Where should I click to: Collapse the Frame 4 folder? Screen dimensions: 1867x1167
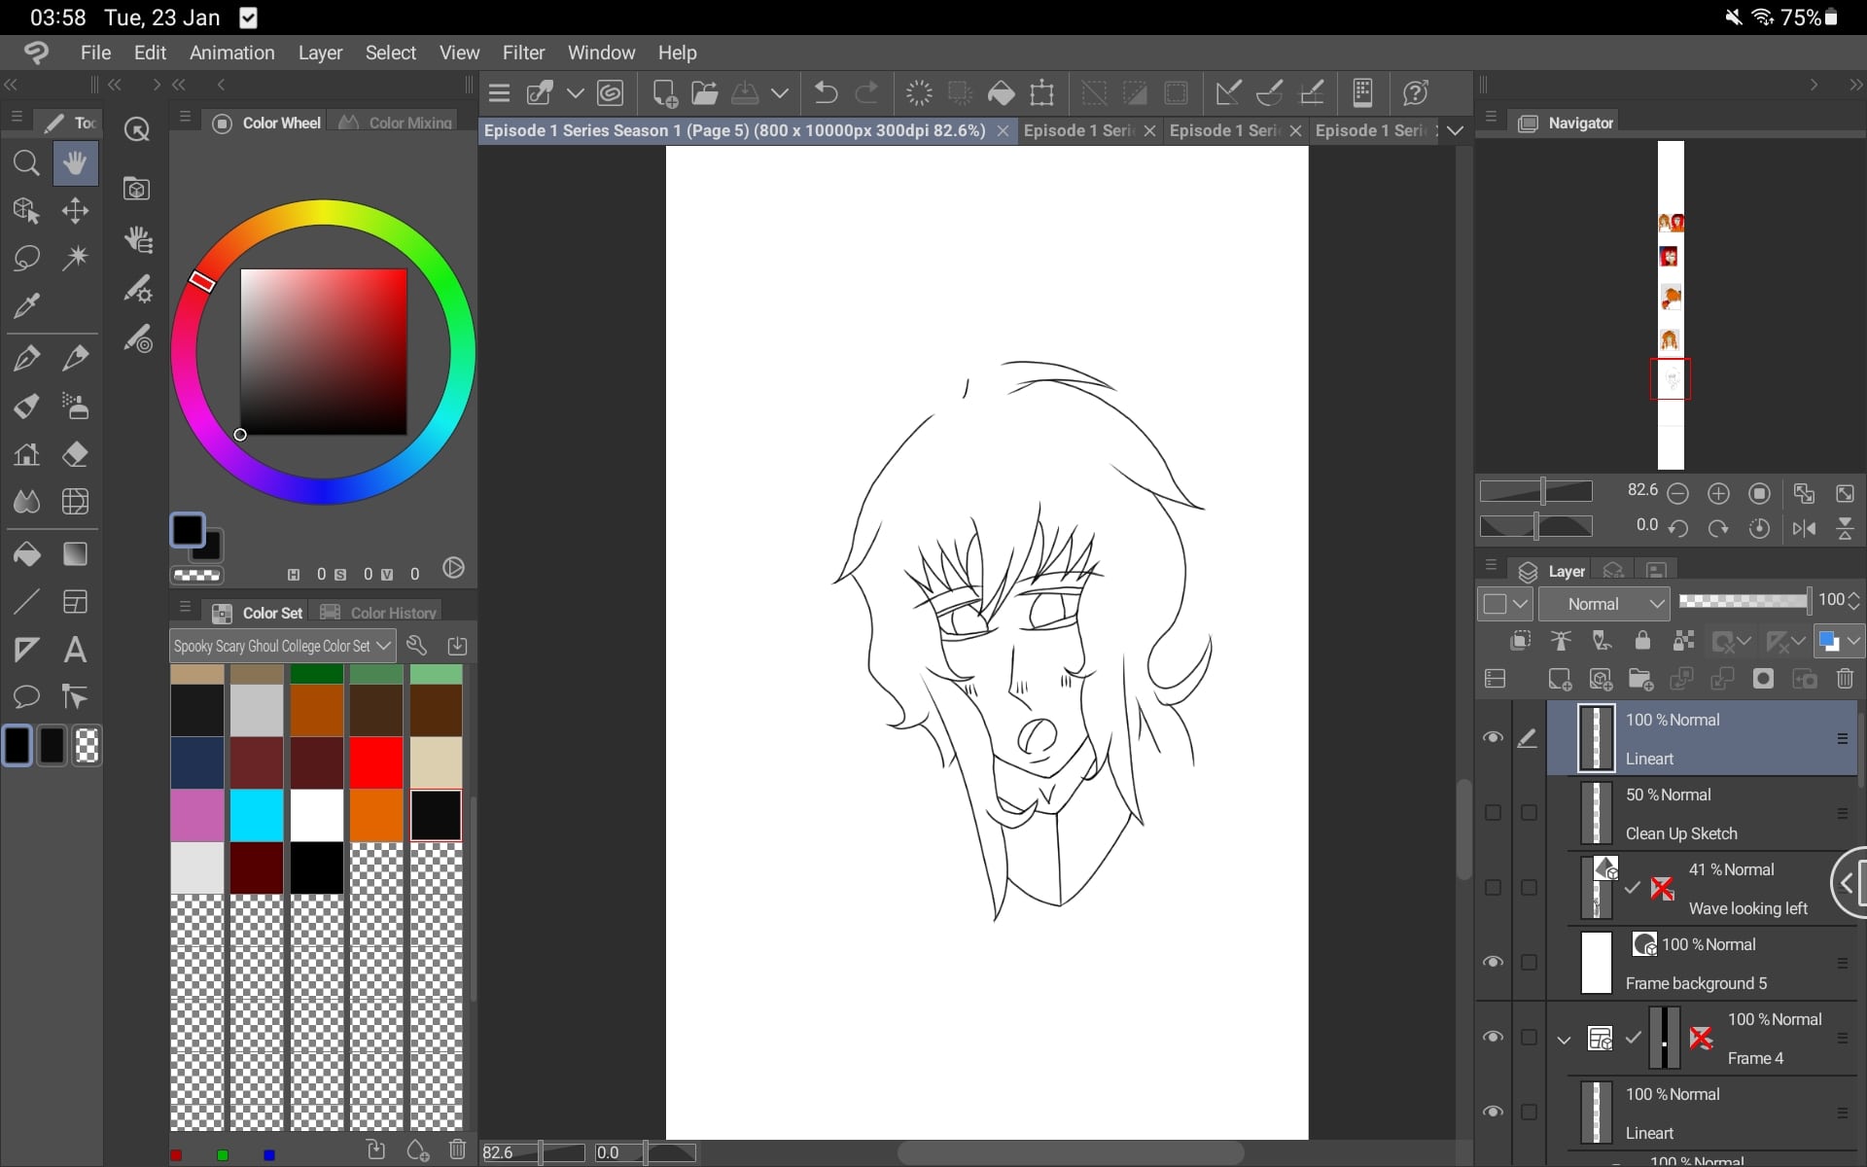click(x=1564, y=1040)
